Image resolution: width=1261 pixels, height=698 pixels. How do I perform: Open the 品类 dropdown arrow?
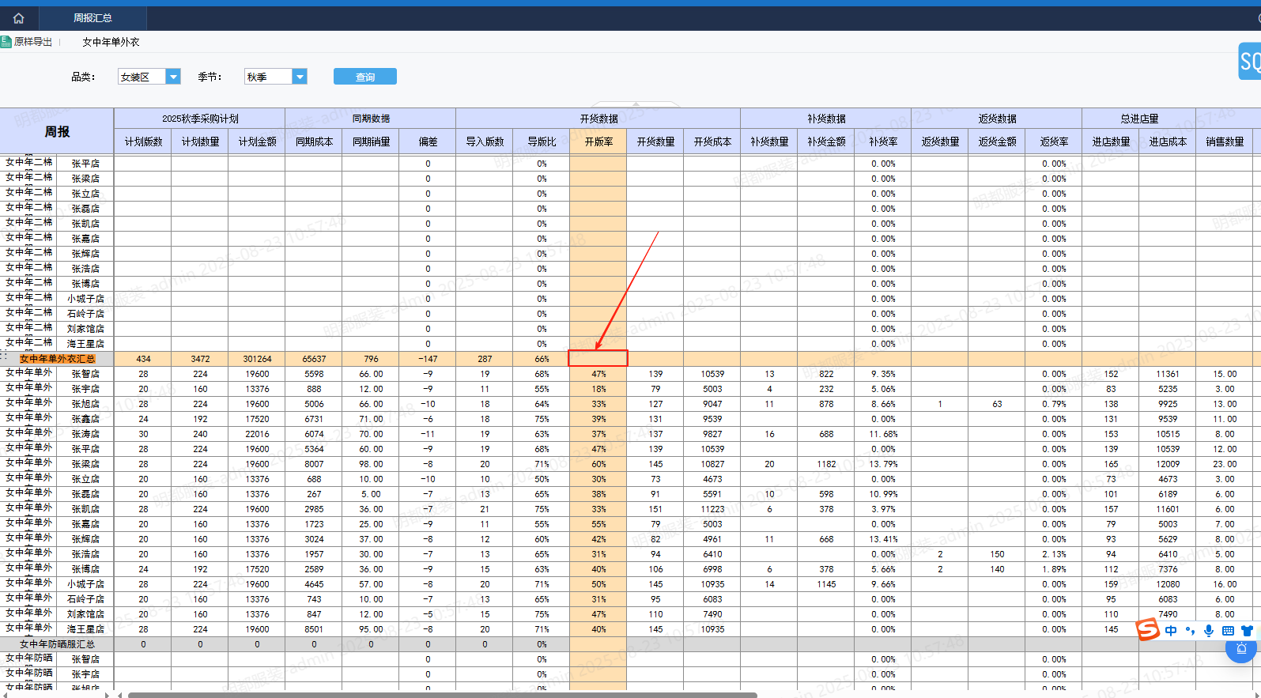(173, 77)
